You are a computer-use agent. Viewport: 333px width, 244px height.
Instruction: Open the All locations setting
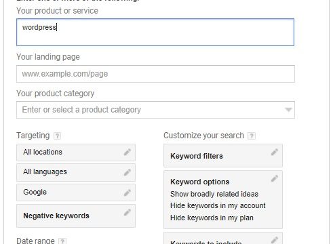pyautogui.click(x=76, y=152)
